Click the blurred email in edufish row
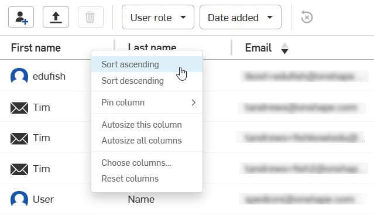Screen dimensions: 374x215 [304, 76]
